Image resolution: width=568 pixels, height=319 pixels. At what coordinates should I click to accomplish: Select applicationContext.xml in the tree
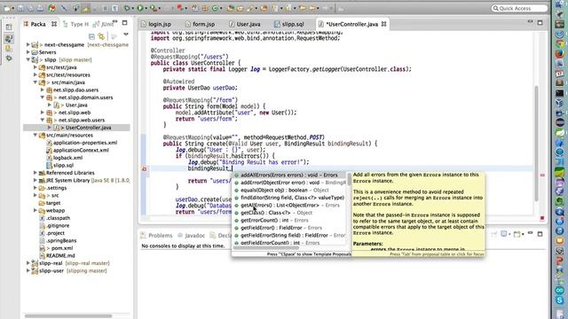click(81, 150)
